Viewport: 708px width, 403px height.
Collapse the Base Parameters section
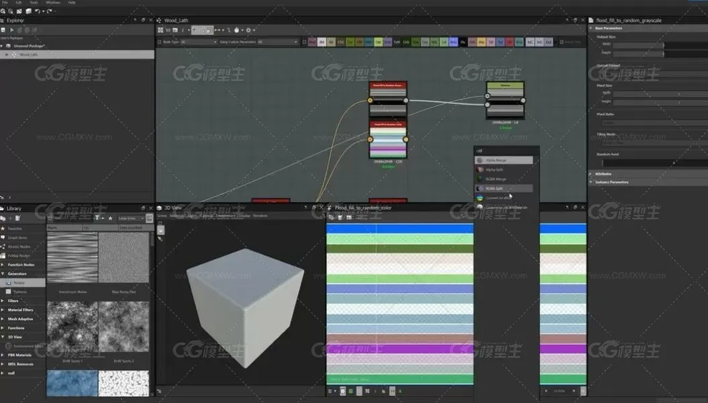(590, 28)
